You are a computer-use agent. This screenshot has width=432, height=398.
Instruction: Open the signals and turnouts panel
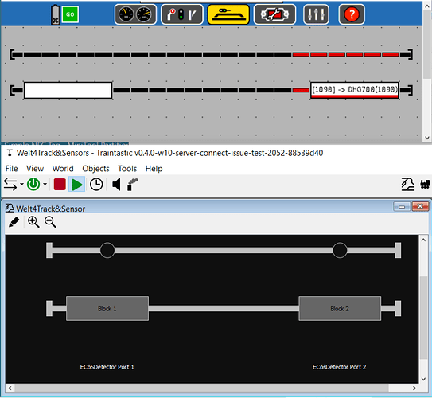[x=182, y=14]
